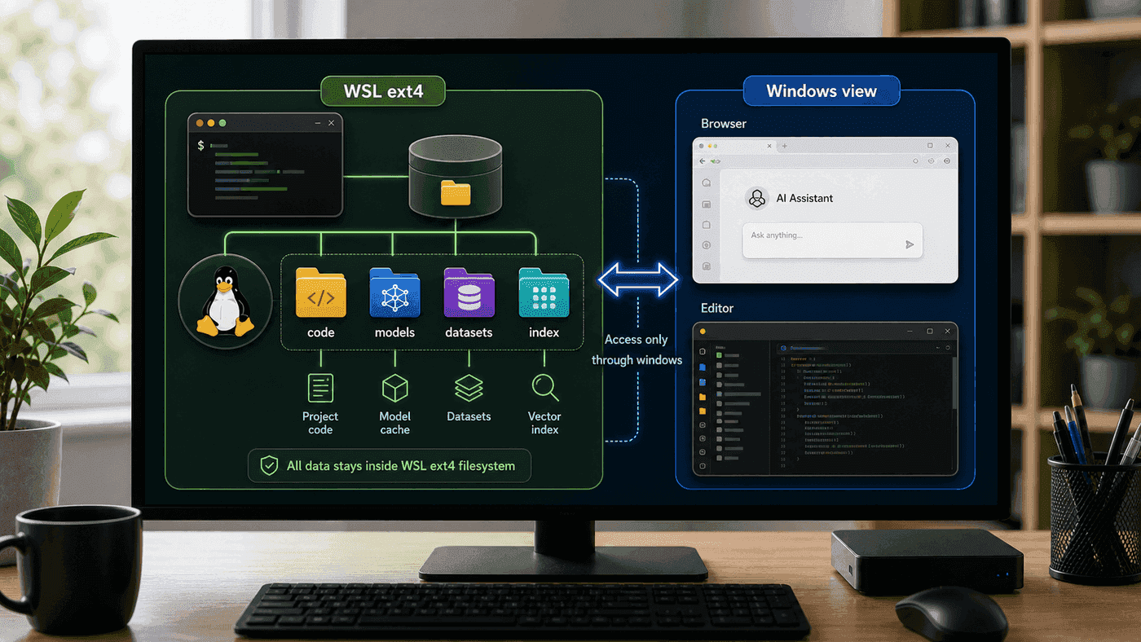Click the double-headed arrow between panels
The width and height of the screenshot is (1141, 642).
tap(638, 279)
